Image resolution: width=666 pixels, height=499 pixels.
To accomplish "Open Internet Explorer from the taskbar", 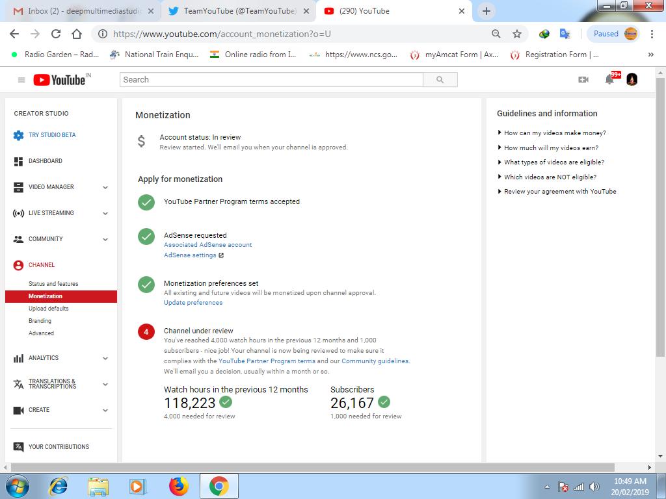I will coord(58,486).
